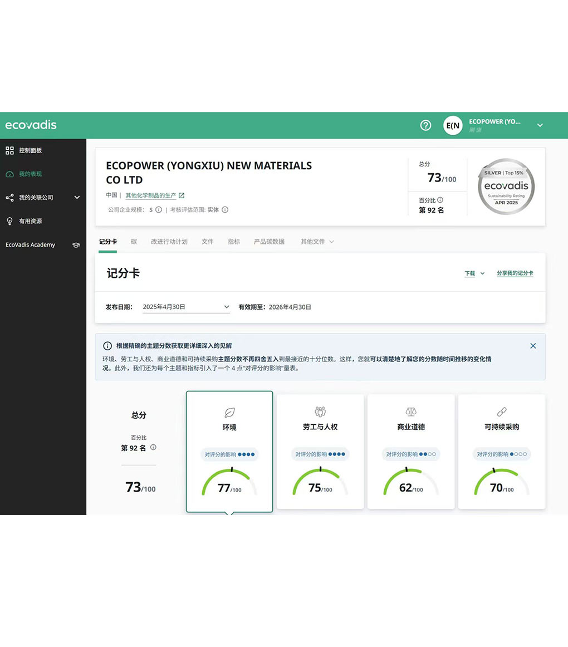Click 对评分的影响 badge on 可持续采购 card

pyautogui.click(x=502, y=454)
